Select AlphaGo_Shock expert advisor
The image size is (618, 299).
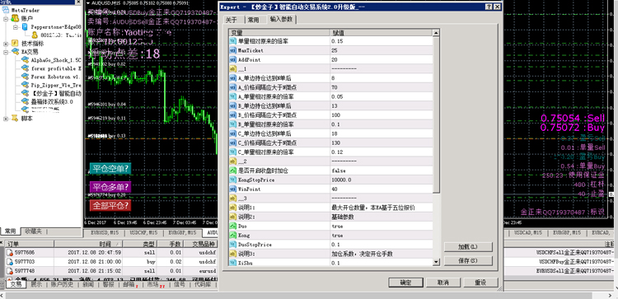pos(56,60)
